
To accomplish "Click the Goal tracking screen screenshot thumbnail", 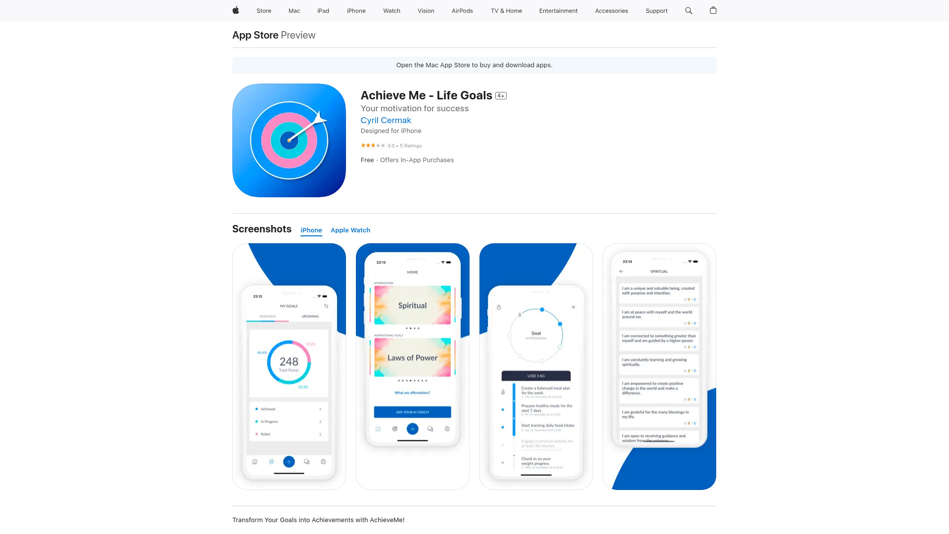I will (536, 366).
